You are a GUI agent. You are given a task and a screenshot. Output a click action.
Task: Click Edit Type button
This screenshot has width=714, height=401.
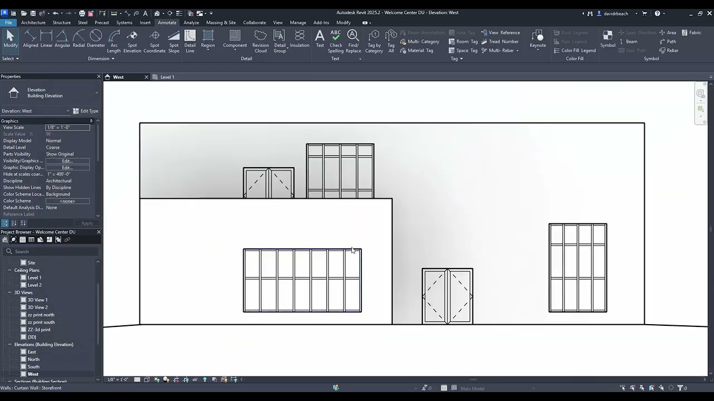pos(85,111)
